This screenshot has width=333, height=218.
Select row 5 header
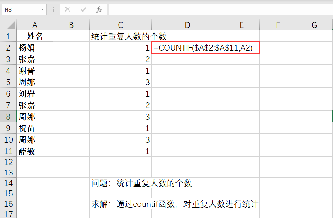(8, 82)
